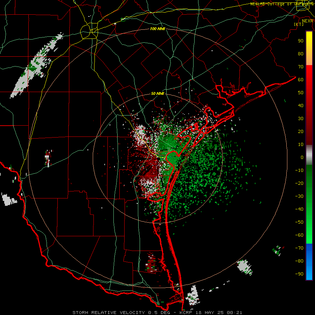Click the "STORM RELATIVE VELOCITY" product title
The image size is (315, 315).
(108, 313)
